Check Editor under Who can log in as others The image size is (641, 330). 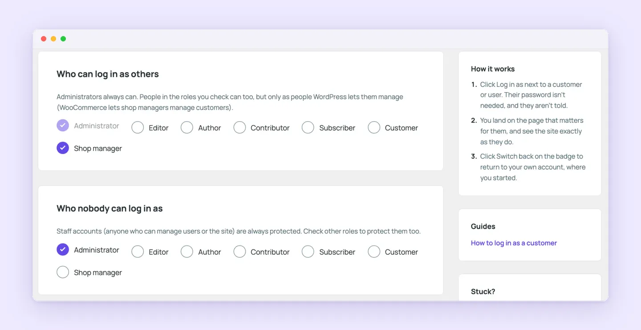138,127
